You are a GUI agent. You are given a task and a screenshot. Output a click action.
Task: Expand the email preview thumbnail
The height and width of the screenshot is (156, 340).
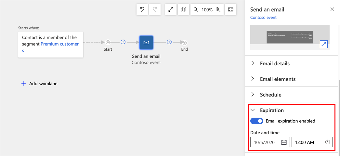(x=324, y=44)
